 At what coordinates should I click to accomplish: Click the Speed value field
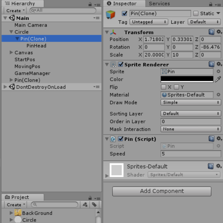[x=191, y=154]
